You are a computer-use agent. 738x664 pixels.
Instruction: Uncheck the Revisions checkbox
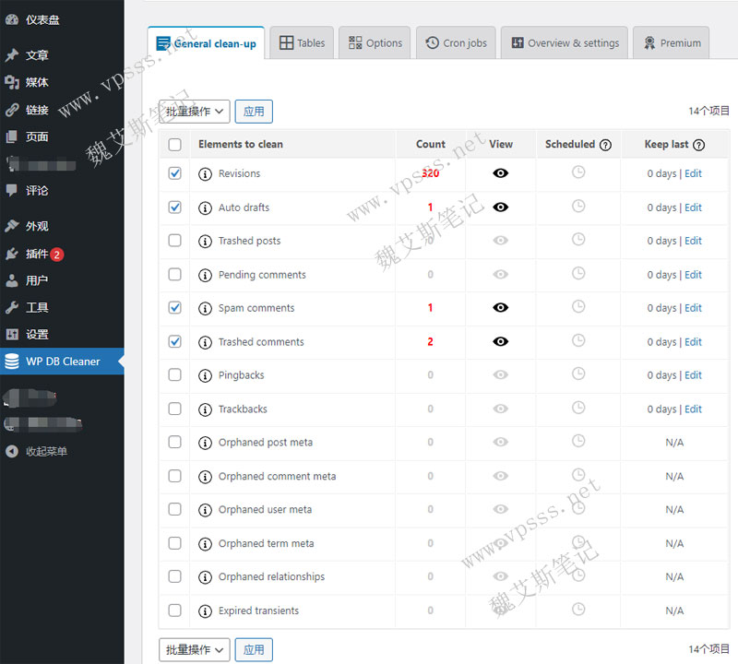coord(174,173)
